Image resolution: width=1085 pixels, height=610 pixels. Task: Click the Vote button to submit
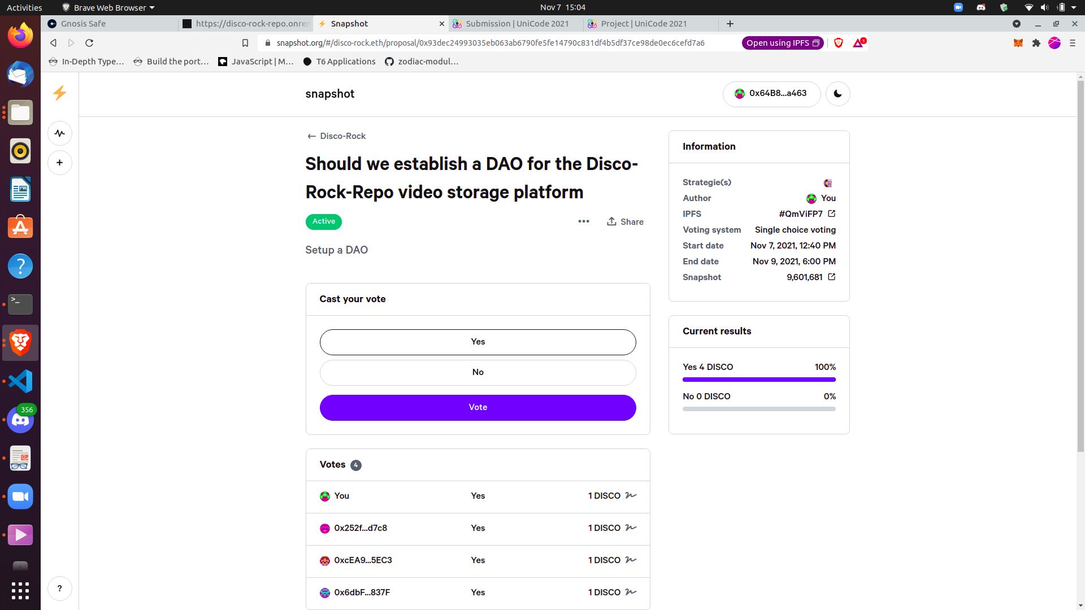tap(478, 407)
